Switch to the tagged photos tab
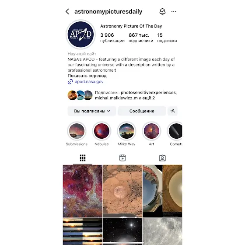 pyautogui.click(x=162, y=158)
